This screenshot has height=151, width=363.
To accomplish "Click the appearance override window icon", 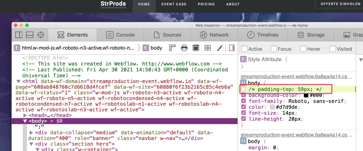I will click(196, 48).
